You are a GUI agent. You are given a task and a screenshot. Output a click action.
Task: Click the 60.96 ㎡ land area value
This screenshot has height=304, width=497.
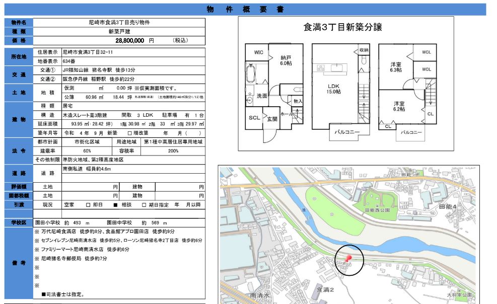[95, 97]
